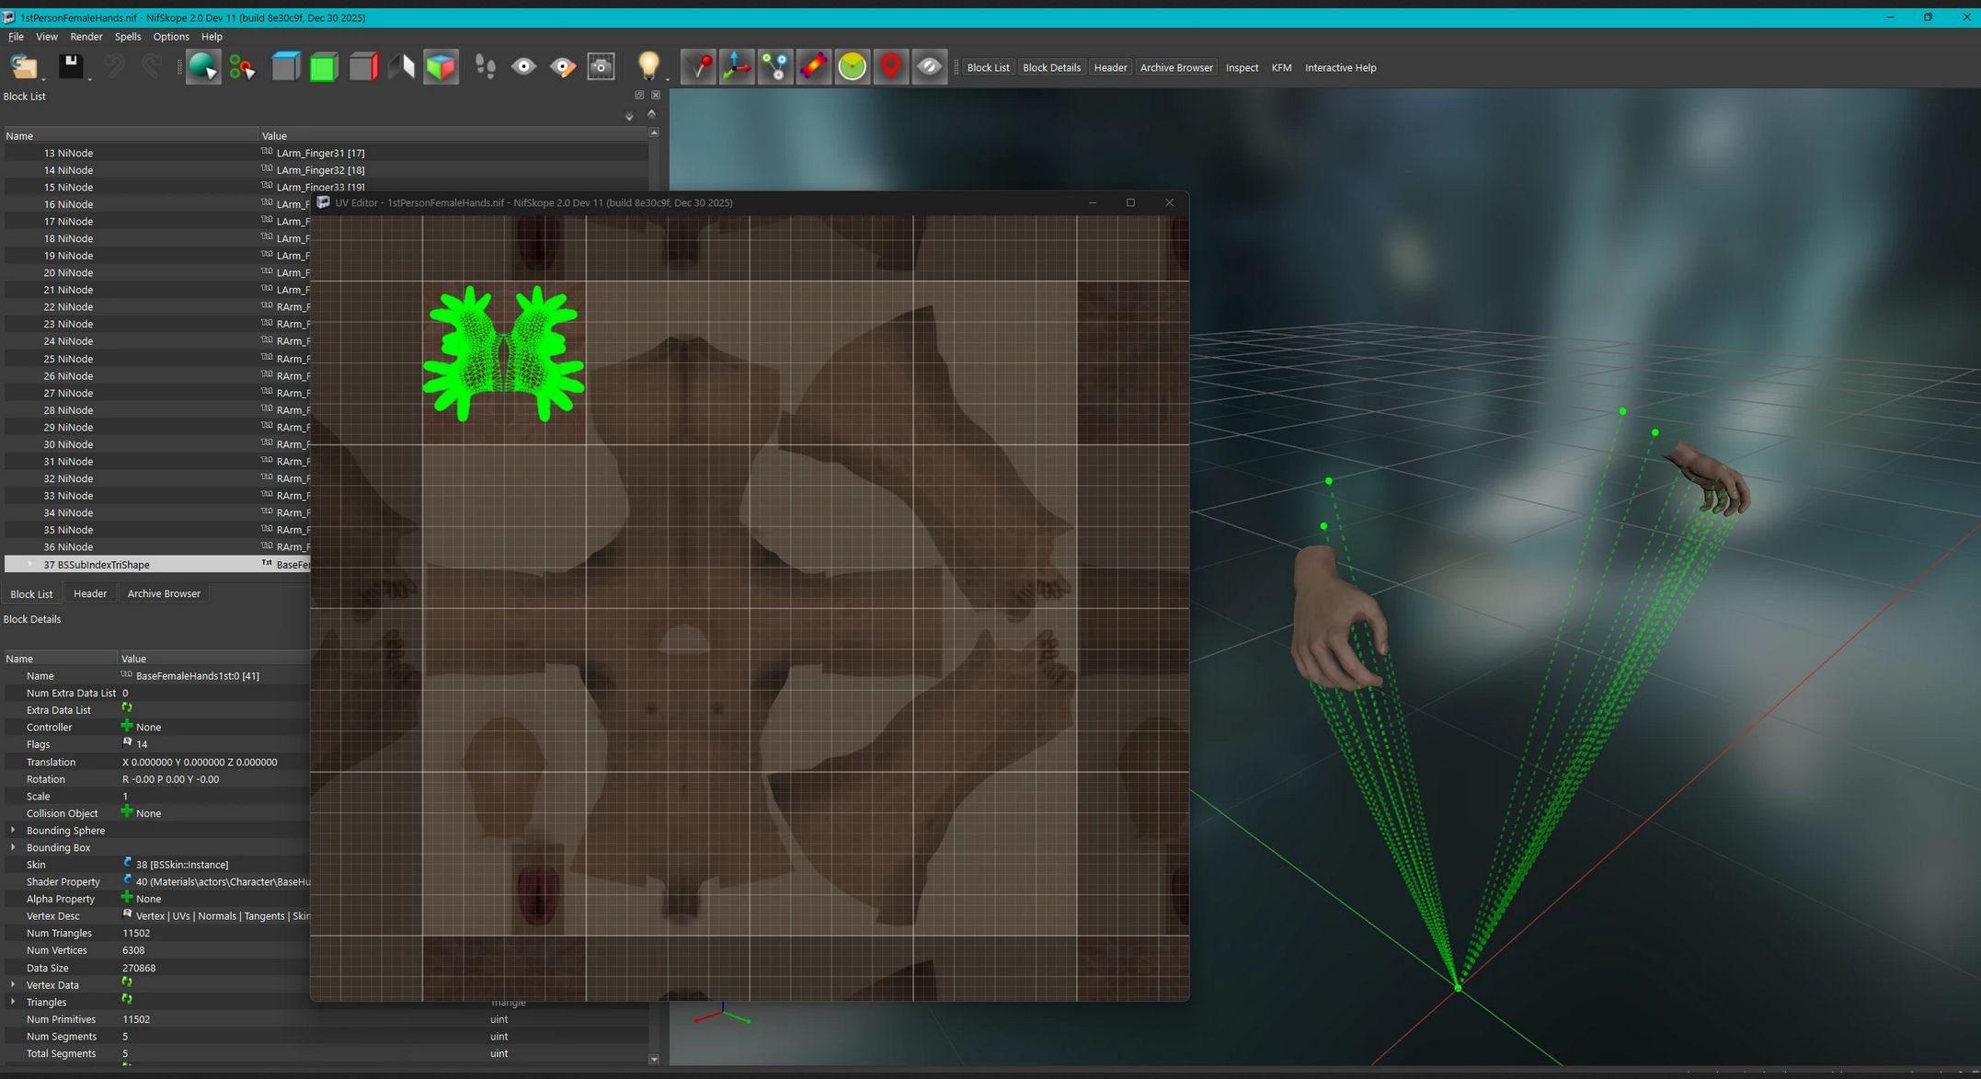Toggle the show nodes skeleton button
1981x1079 pixels.
pos(775,66)
